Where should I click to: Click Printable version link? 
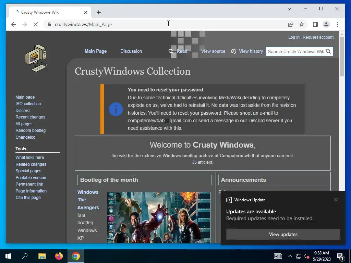pos(31,178)
